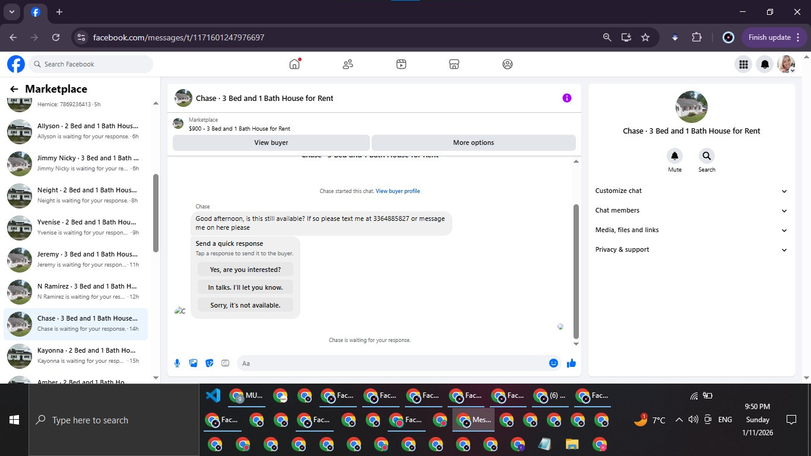Viewport: 811px width, 456px height.
Task: Choose a GIF with the GIF icon
Action: (x=225, y=363)
